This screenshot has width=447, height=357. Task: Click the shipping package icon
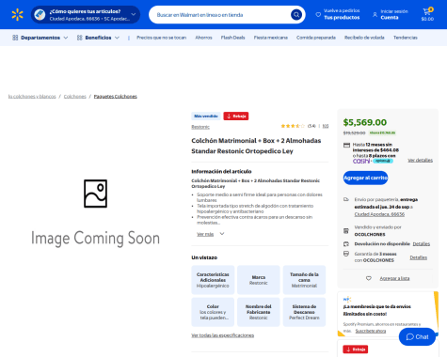(x=346, y=199)
